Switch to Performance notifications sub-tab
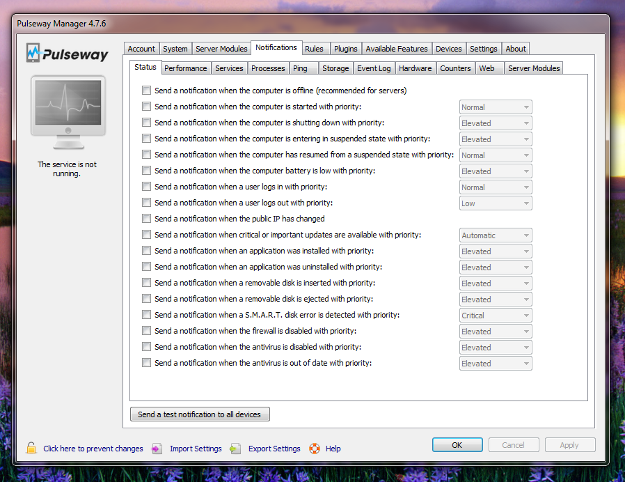 pyautogui.click(x=186, y=68)
